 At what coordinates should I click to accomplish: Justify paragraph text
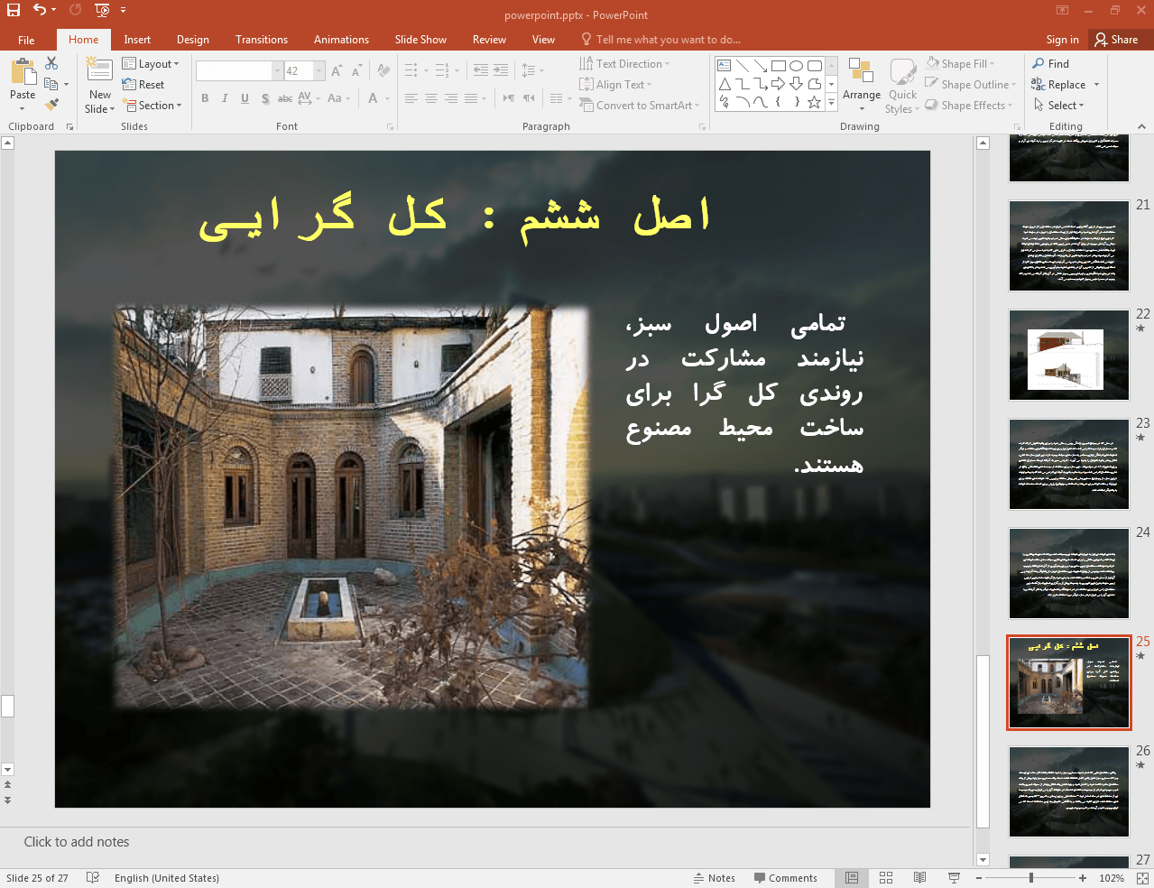[x=471, y=98]
